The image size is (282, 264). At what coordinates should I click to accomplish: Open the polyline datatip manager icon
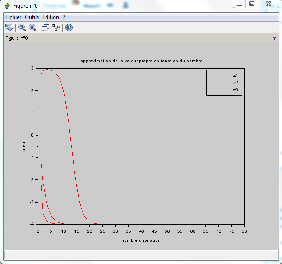click(56, 28)
